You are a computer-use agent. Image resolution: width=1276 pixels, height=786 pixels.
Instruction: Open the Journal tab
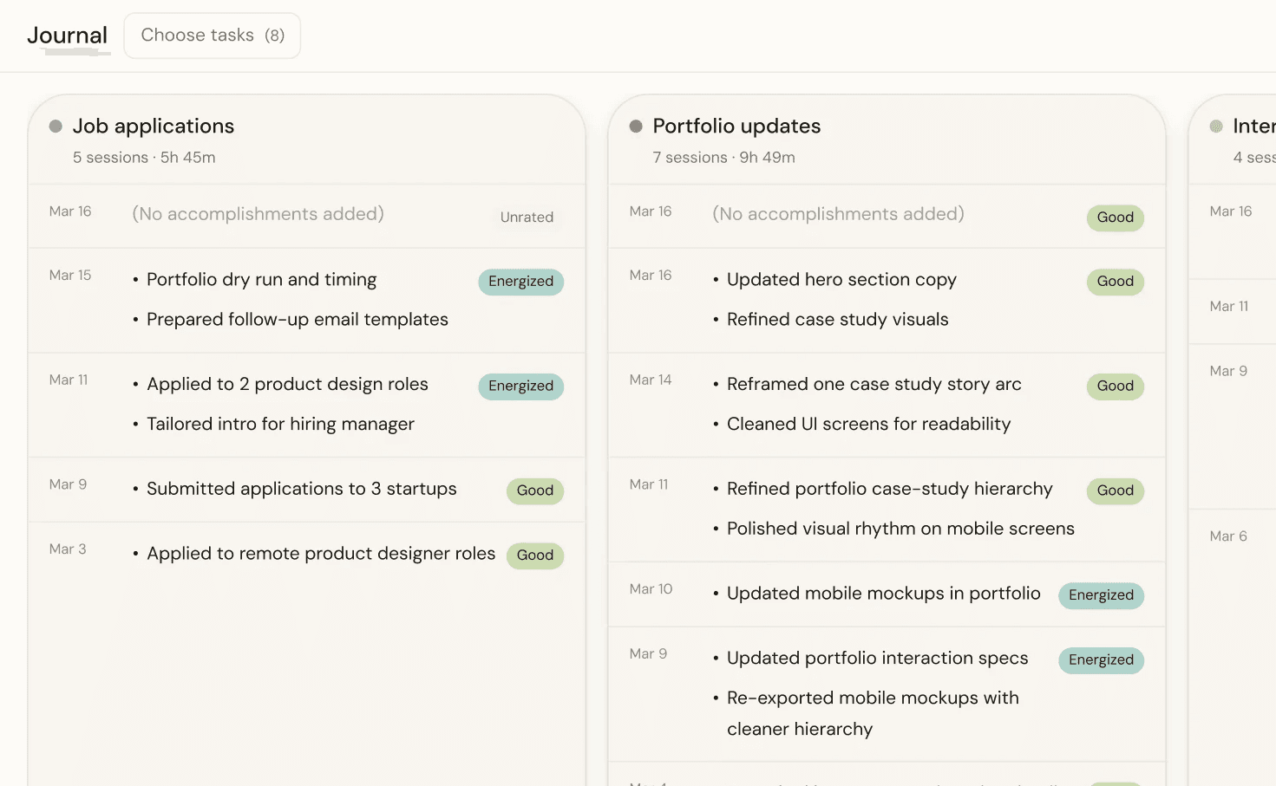(68, 36)
